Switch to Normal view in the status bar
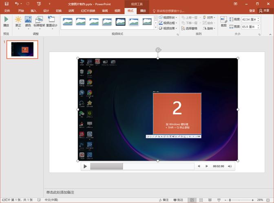The image size is (274, 203). click(x=192, y=200)
